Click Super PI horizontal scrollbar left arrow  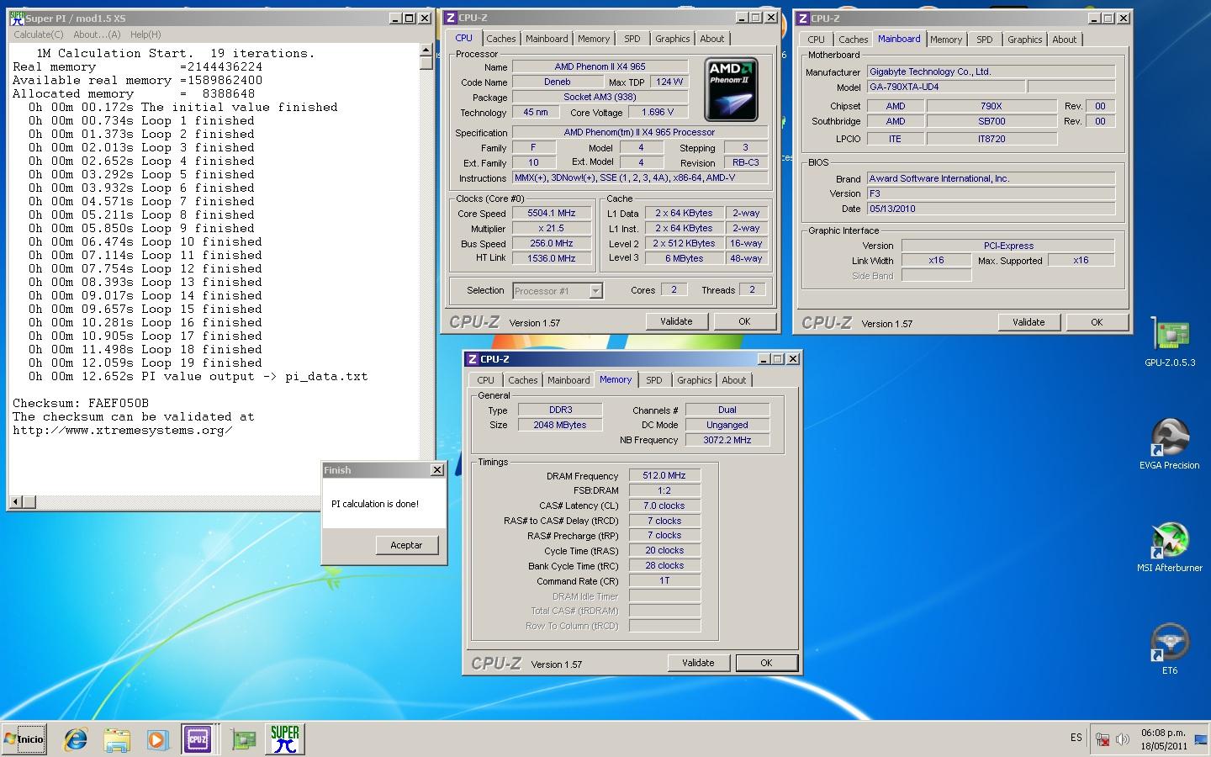pos(14,502)
